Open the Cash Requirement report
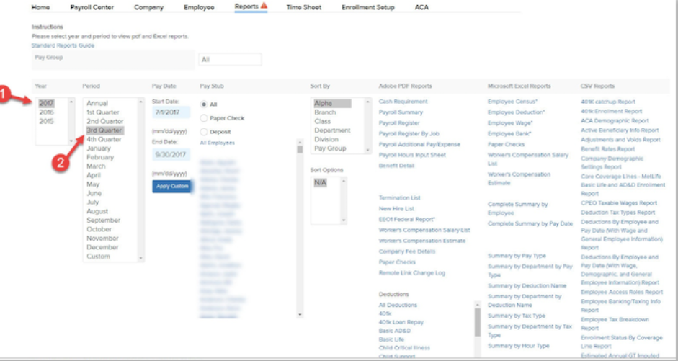Viewport: 678px width, 361px height. [x=403, y=102]
